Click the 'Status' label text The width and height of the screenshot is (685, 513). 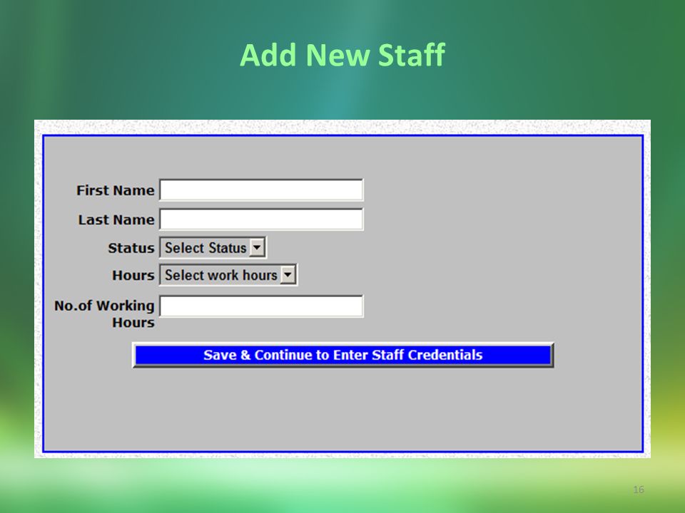point(131,248)
